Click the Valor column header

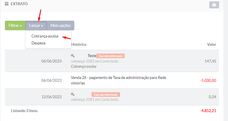[212, 44]
